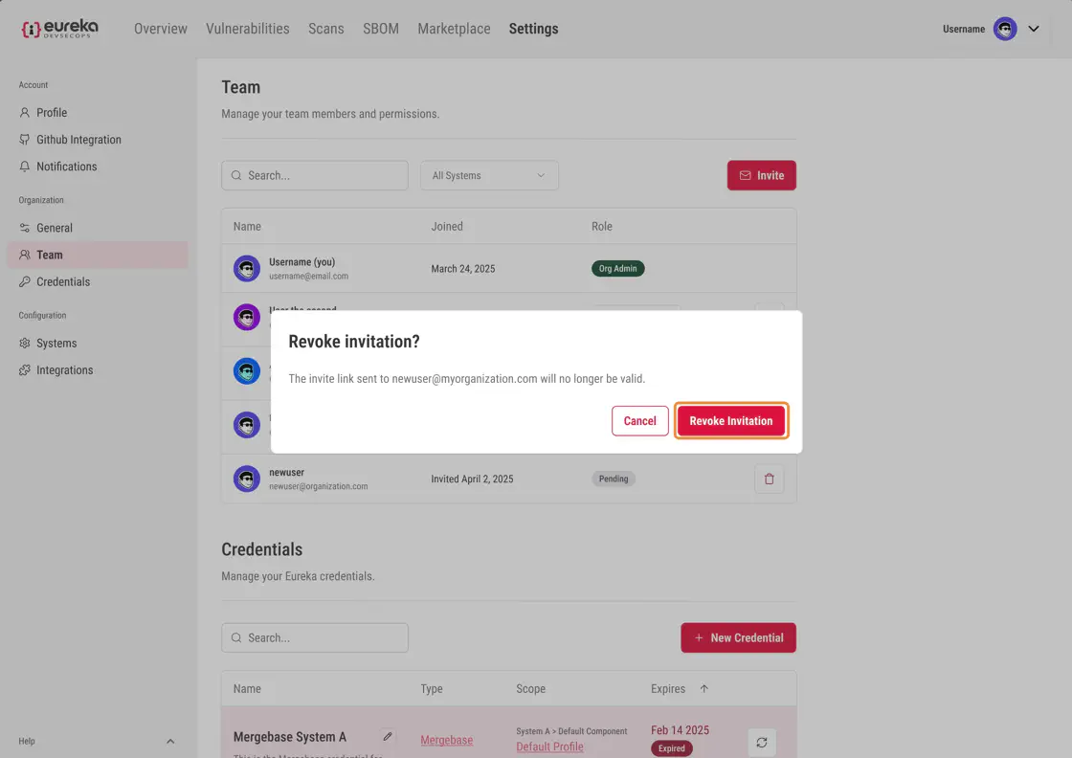Click the refresh icon for Mergebase System A

(761, 742)
